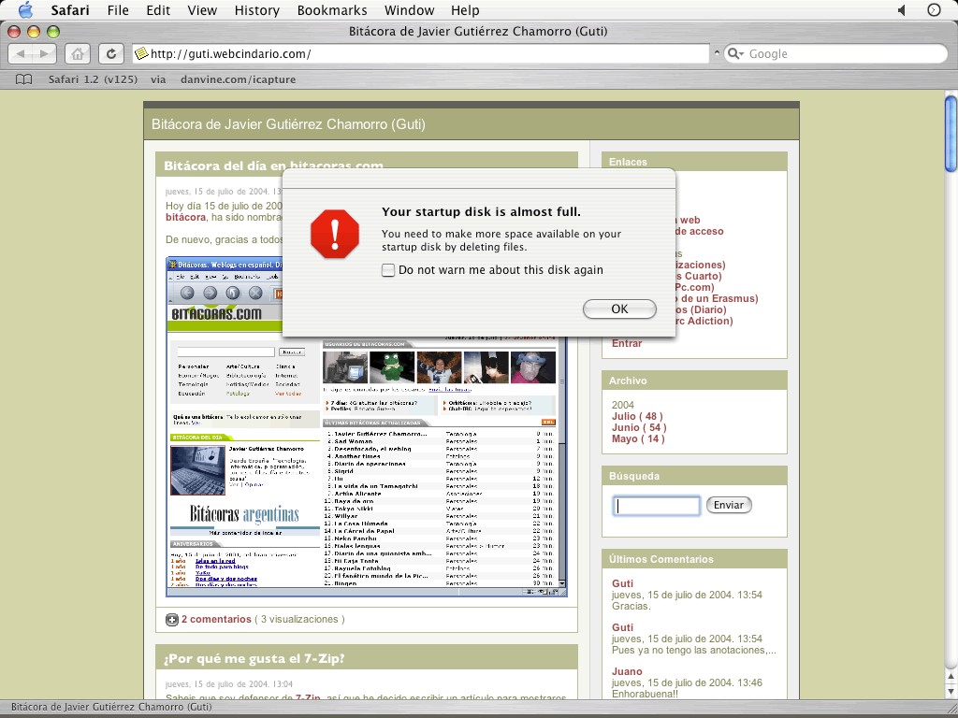This screenshot has height=718, width=958.
Task: Click the plus icon beside 2 comentarios
Action: click(172, 620)
